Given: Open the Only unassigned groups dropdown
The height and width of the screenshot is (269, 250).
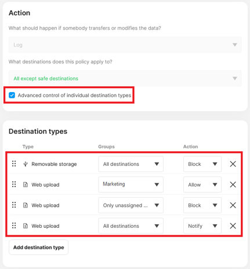Looking at the screenshot, I should pos(131,205).
